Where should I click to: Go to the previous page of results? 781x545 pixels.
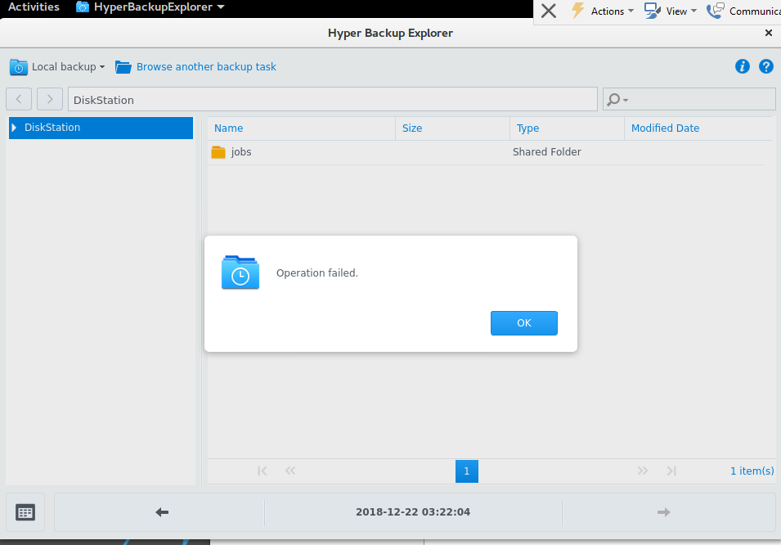pyautogui.click(x=290, y=471)
